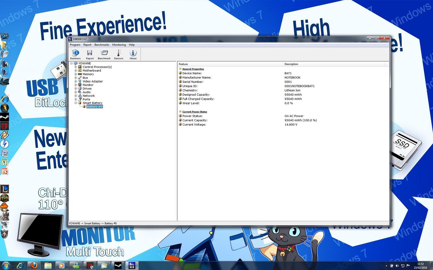Viewport: 433px width, 270px height.
Task: Open the Summary toolbar icon
Action: pos(75,54)
